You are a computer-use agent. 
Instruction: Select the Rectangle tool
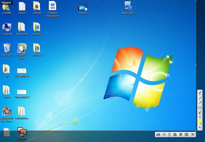pos(200,108)
